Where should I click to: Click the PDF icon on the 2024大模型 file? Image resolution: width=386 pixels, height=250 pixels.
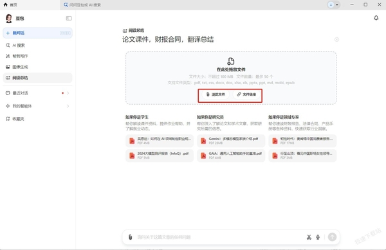(132, 156)
